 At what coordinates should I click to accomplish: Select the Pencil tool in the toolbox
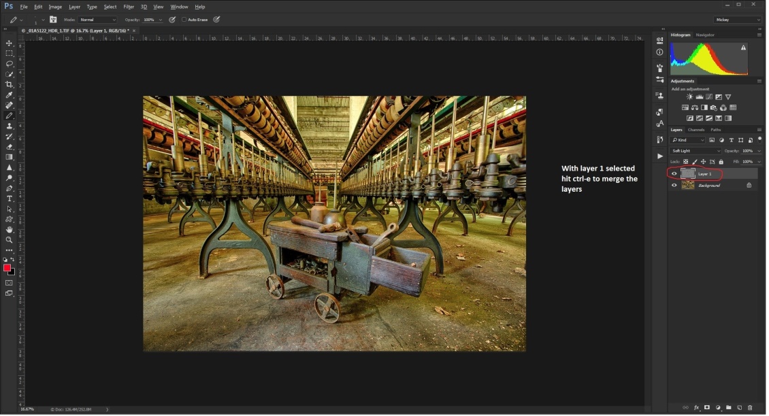(9, 116)
